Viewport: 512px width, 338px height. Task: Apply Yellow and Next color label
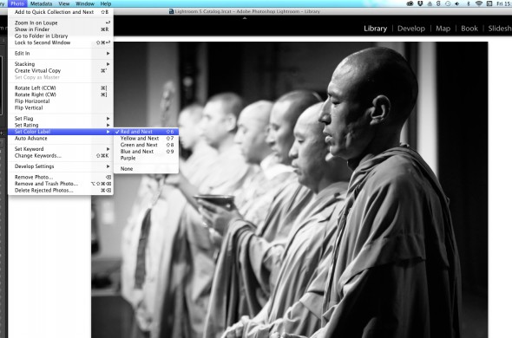(146, 139)
